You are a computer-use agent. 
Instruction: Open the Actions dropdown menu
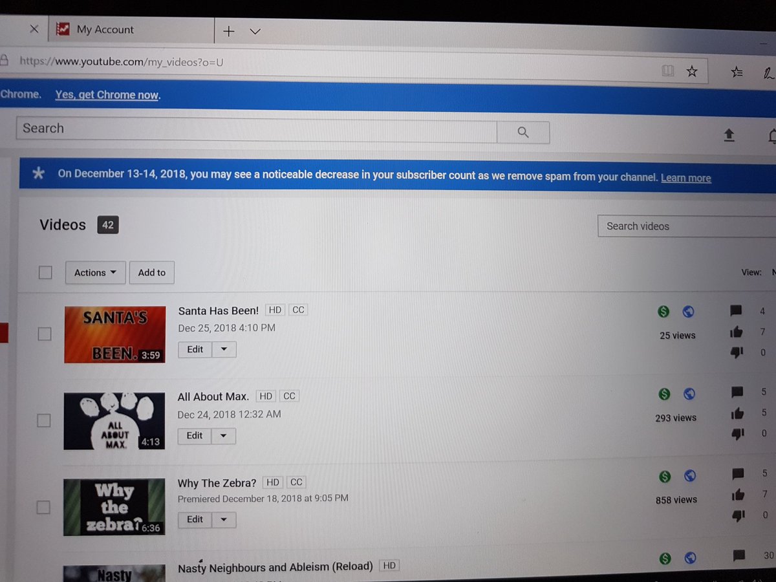click(95, 273)
